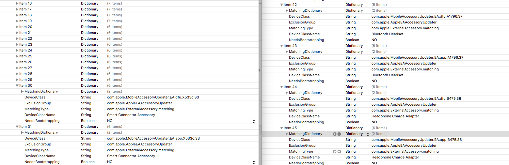Click Smart Connector Accessory value in Item 31
509x165 pixels.
131,156
